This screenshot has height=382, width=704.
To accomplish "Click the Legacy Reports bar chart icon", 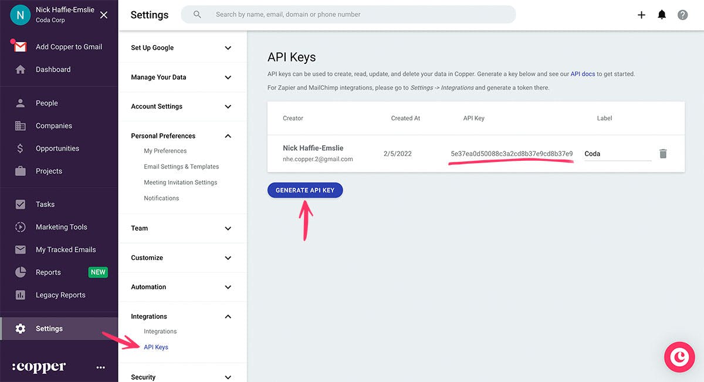I will [x=21, y=295].
